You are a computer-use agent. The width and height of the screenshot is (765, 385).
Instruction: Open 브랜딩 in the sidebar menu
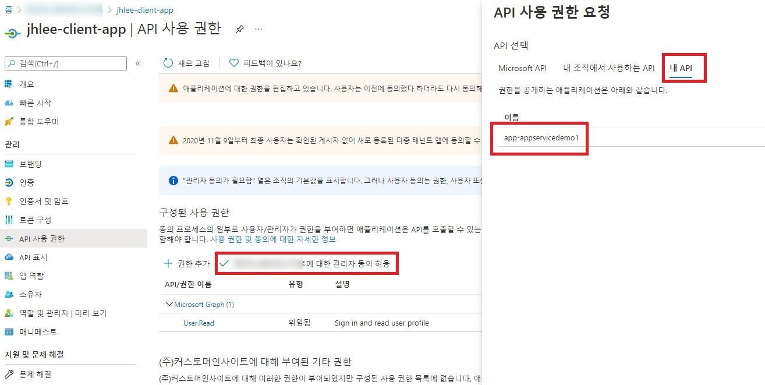pos(30,164)
